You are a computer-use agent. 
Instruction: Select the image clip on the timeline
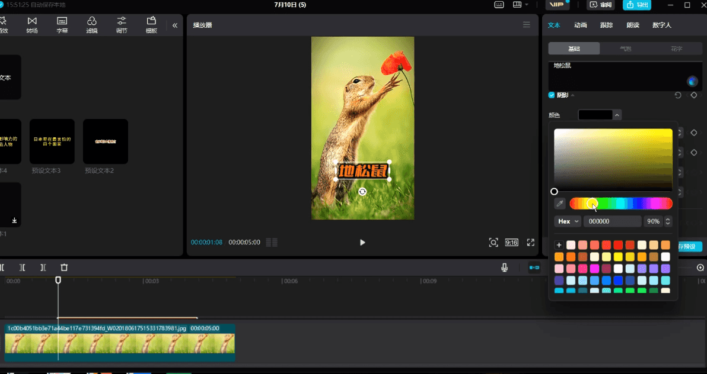point(119,343)
